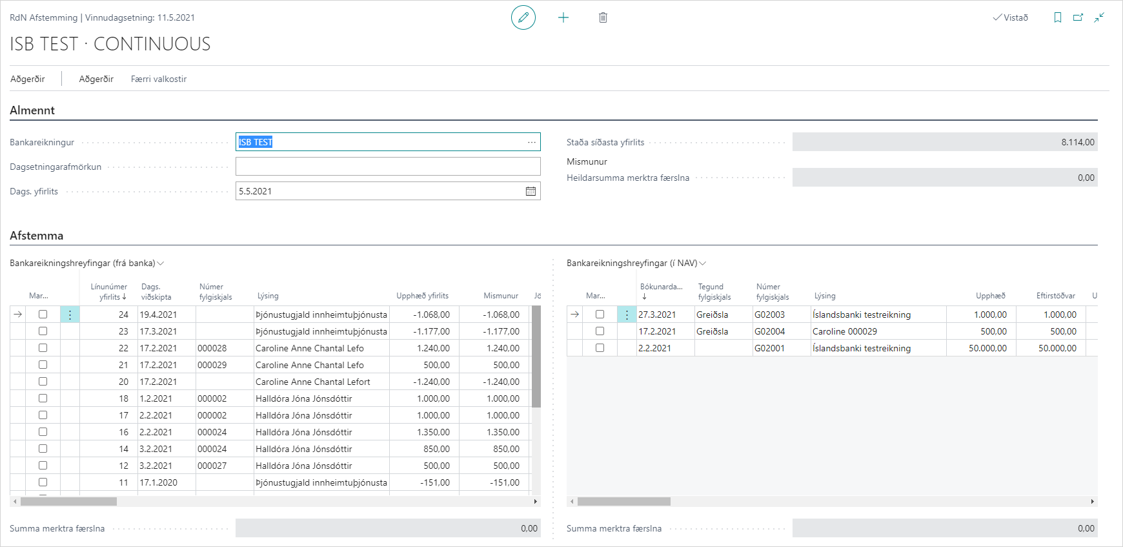Mark statement line 18 checkbox
1123x547 pixels.
[x=43, y=398]
